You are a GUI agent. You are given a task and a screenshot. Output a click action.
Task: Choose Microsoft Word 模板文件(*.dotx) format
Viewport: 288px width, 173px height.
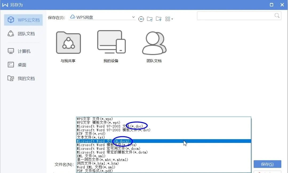tap(163, 145)
